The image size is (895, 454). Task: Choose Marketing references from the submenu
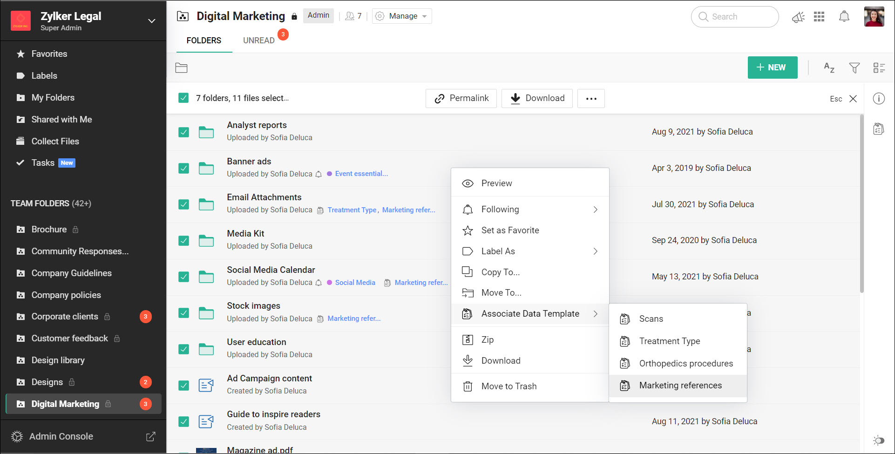(x=680, y=385)
